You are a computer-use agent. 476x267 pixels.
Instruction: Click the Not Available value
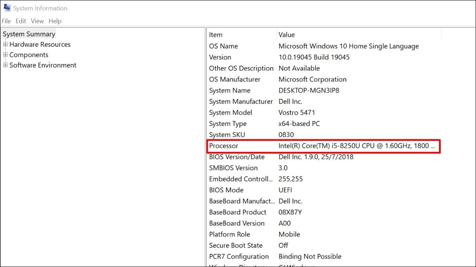(299, 68)
